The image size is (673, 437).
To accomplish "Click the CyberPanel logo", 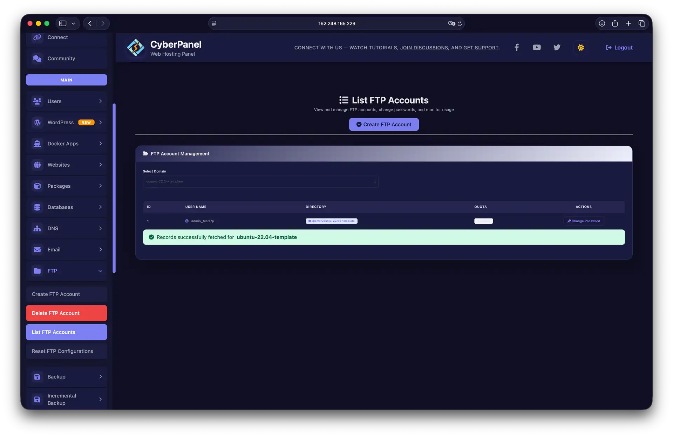I will [x=136, y=48].
